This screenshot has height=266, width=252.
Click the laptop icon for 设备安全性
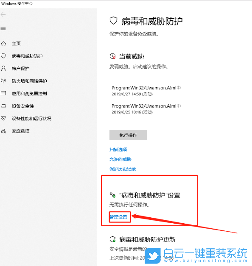coord(3,106)
